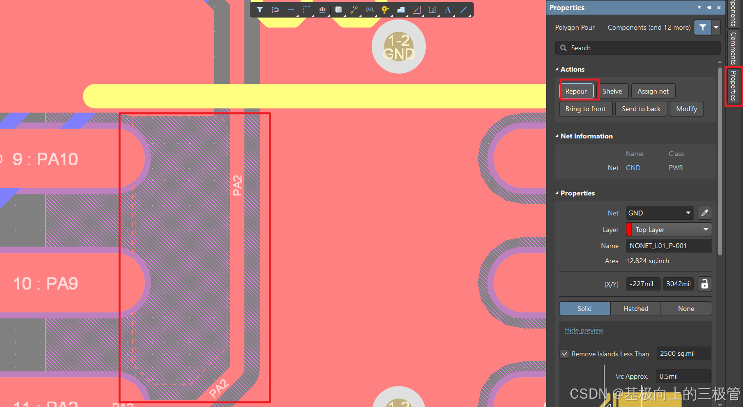743x407 pixels.
Task: Select the place line tool
Action: point(463,10)
